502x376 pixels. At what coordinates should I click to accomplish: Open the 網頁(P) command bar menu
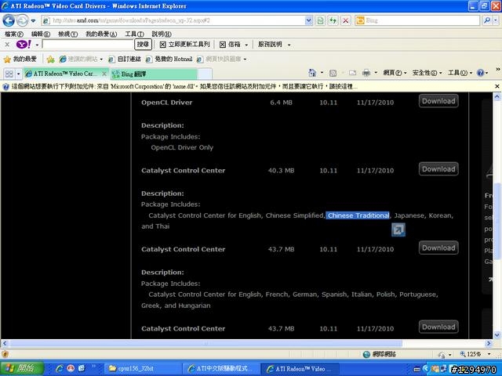[x=395, y=73]
